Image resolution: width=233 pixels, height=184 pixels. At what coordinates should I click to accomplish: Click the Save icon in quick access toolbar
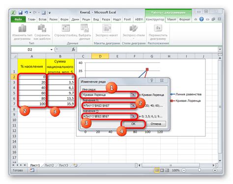coord(21,12)
